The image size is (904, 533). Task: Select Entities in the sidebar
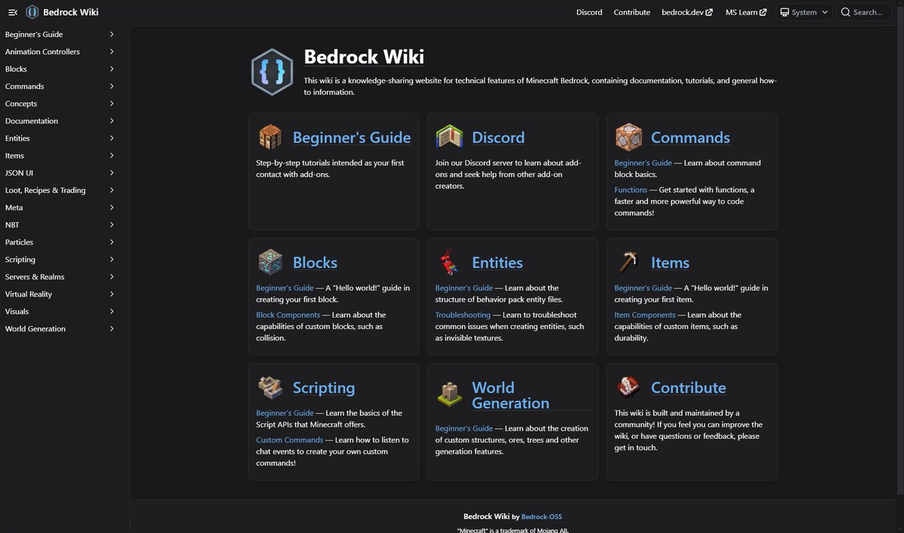(17, 139)
